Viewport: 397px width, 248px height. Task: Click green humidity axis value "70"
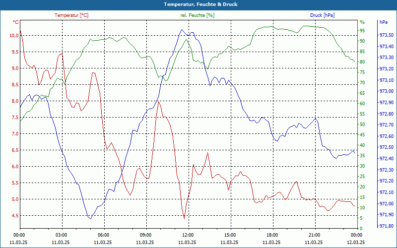point(362,83)
